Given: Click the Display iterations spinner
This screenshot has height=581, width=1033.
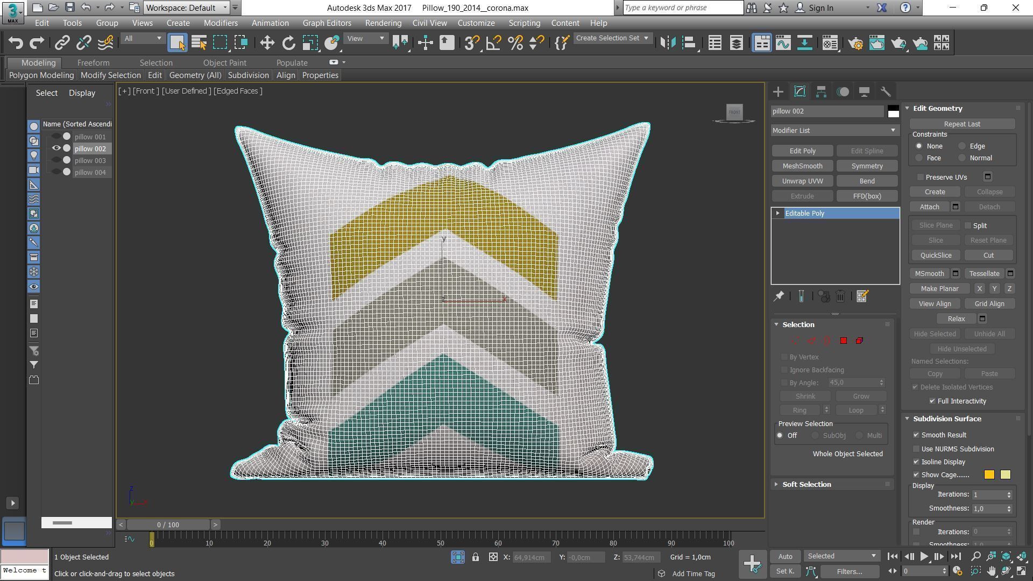Looking at the screenshot, I should [x=1009, y=495].
